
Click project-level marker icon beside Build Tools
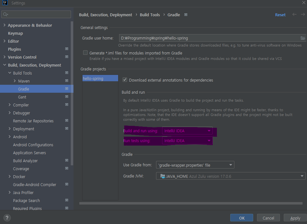pyautogui.click(x=67, y=73)
